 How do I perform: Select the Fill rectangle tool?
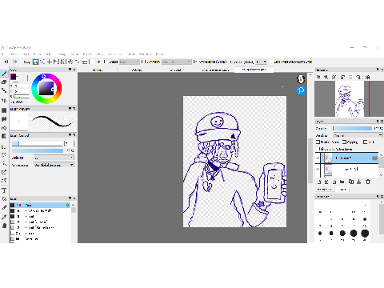[x=4, y=110]
